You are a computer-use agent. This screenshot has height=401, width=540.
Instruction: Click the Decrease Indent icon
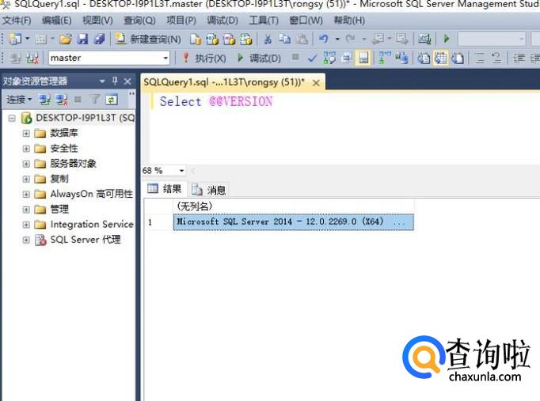(519, 58)
